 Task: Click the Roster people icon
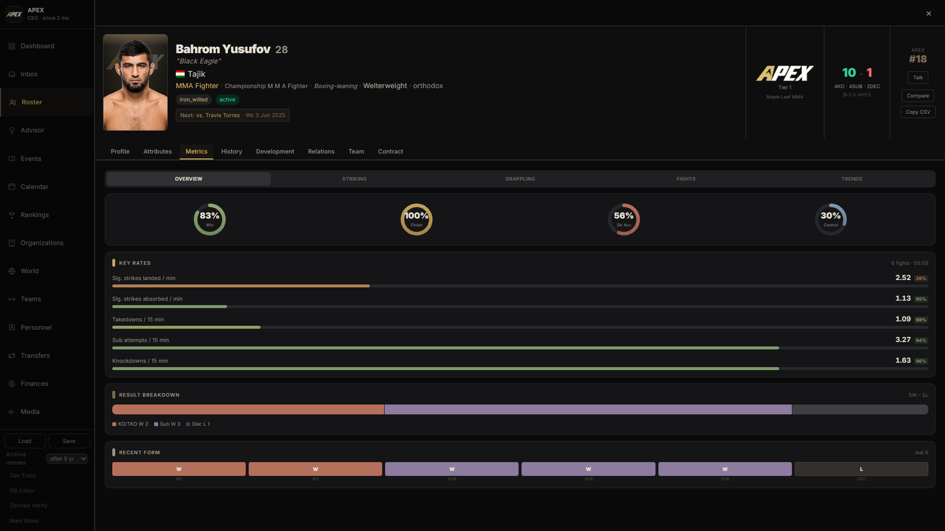click(x=12, y=102)
